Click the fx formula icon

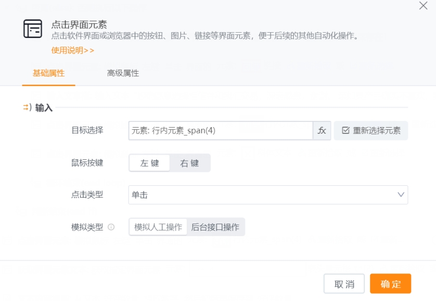pyautogui.click(x=322, y=130)
